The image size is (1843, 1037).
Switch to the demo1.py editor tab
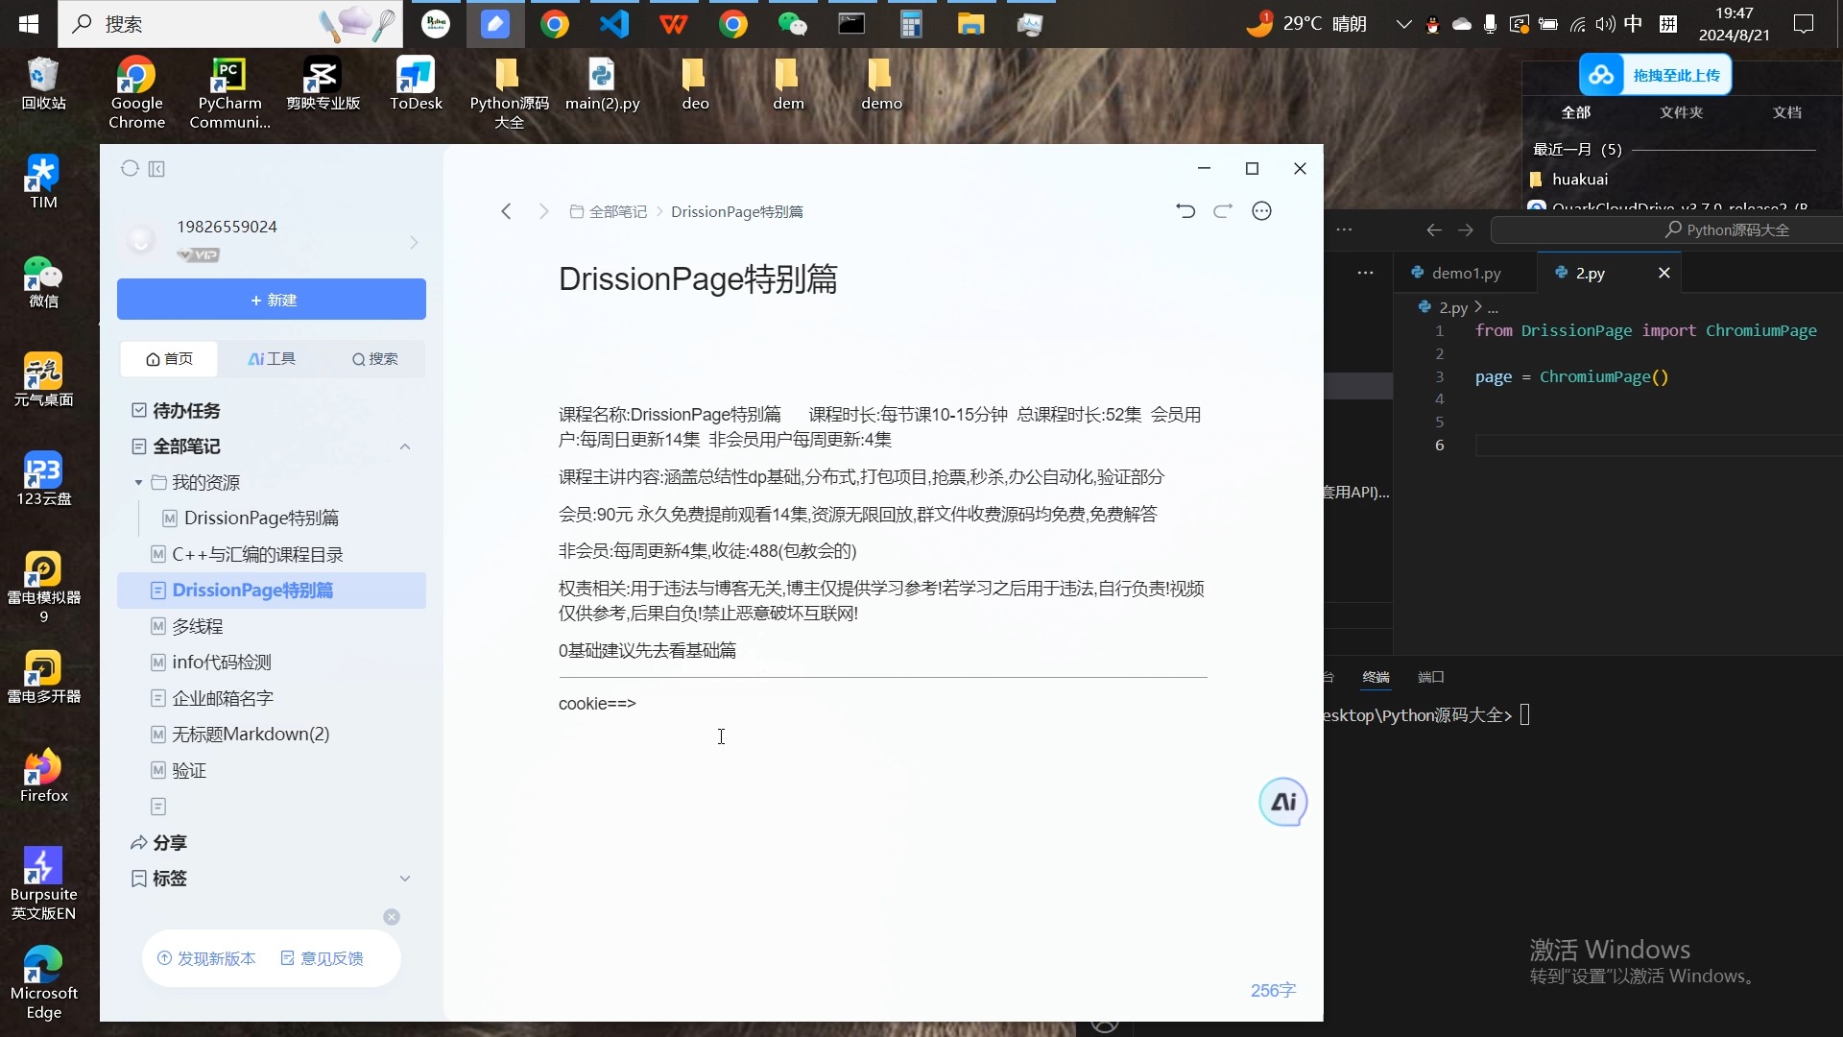(1465, 274)
